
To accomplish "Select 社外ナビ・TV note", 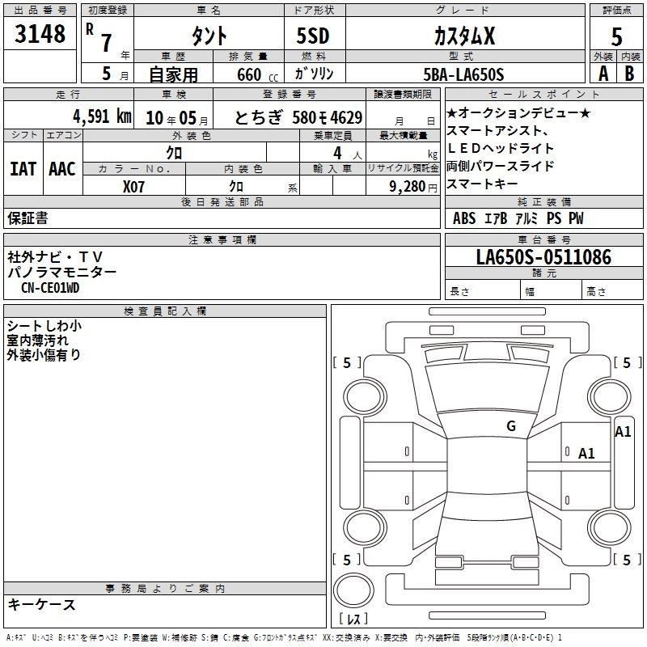I will point(55,257).
